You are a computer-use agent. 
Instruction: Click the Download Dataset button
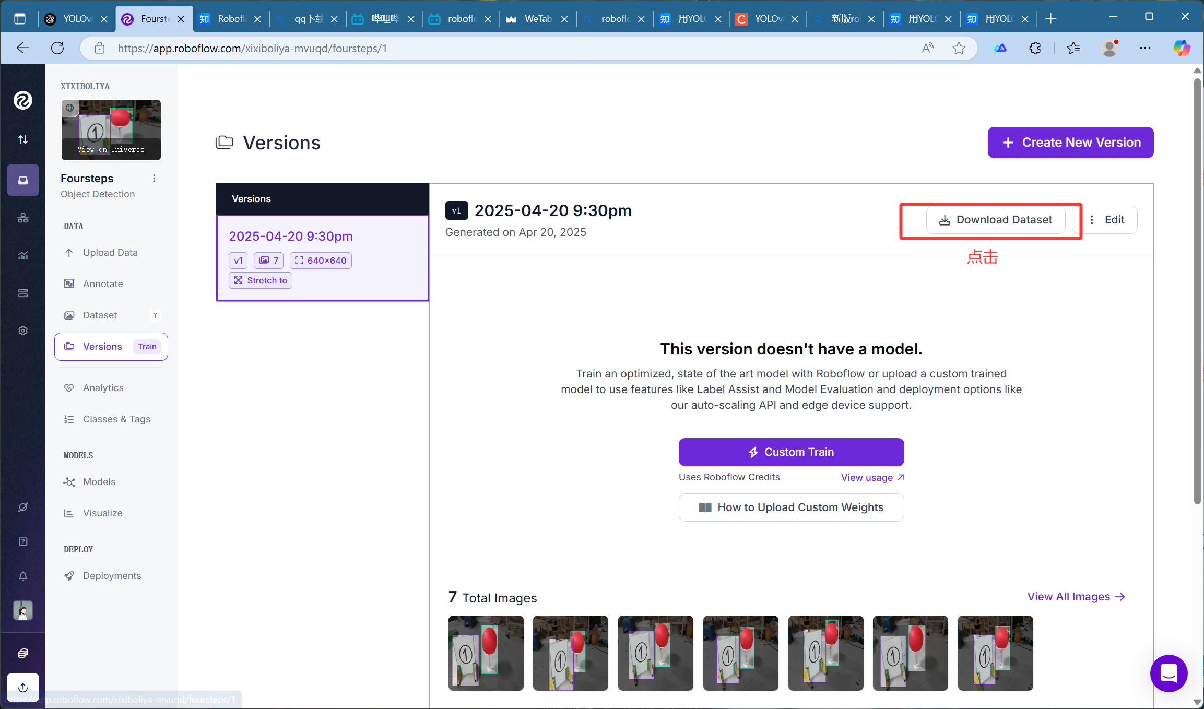(x=996, y=220)
